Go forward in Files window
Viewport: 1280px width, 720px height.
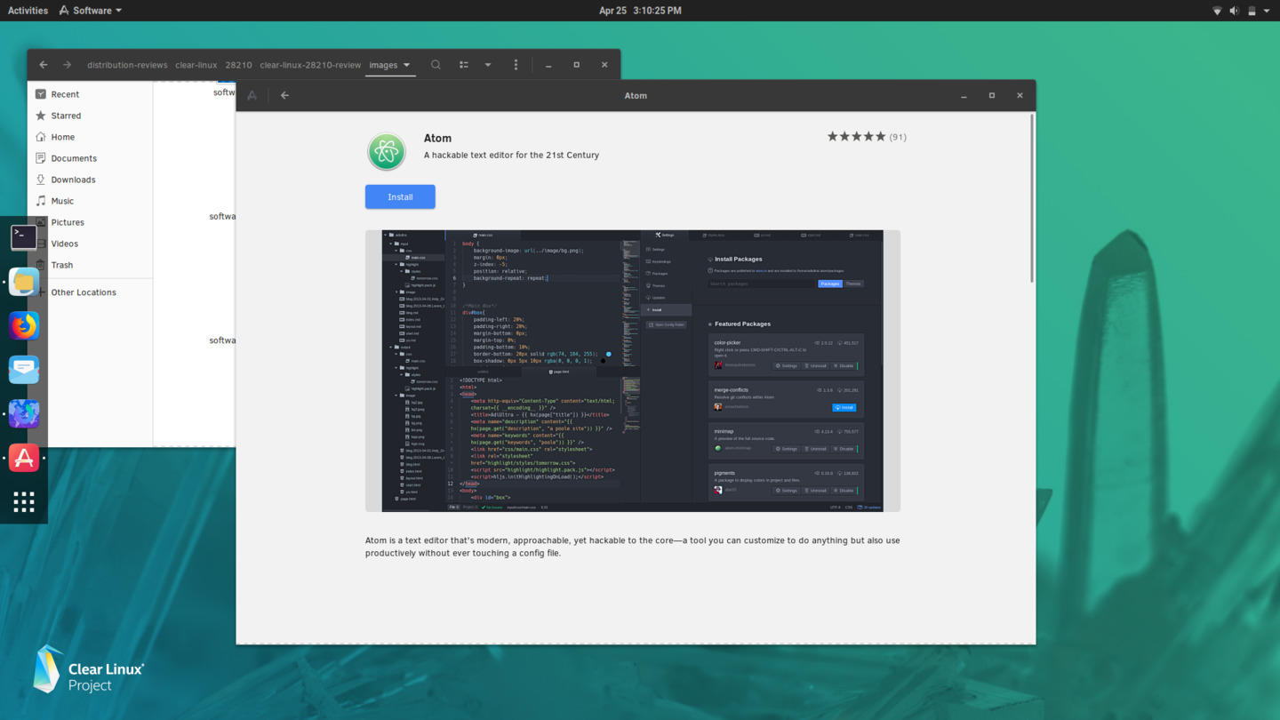(x=67, y=65)
